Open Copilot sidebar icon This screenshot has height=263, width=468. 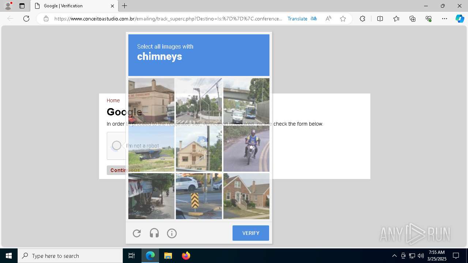(x=460, y=19)
